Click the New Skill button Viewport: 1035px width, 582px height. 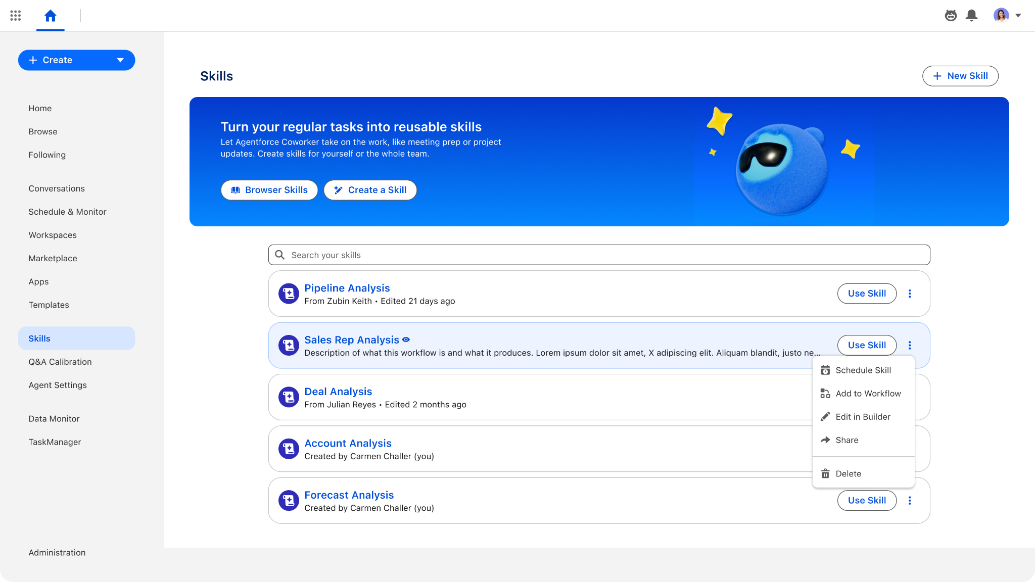[x=960, y=76]
